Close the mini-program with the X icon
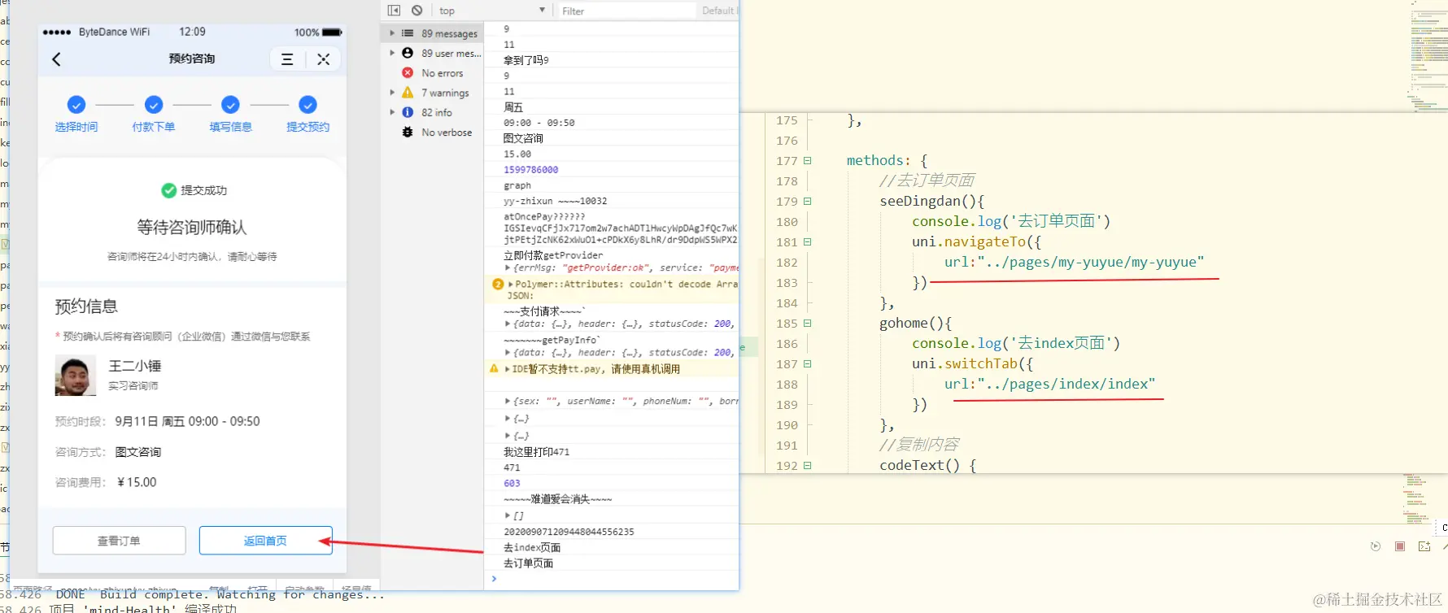The width and height of the screenshot is (1448, 613). (x=324, y=59)
